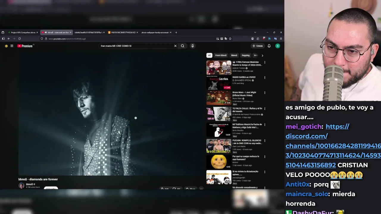Click the padlock site info icon
This screenshot has width=381, height=214.
(x=46, y=39)
